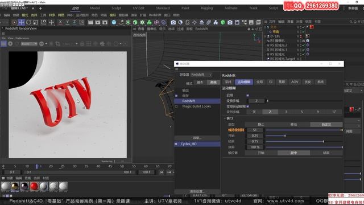Click Render to Picture Viewer icon
This screenshot has width=364, height=205.
click(x=98, y=22)
